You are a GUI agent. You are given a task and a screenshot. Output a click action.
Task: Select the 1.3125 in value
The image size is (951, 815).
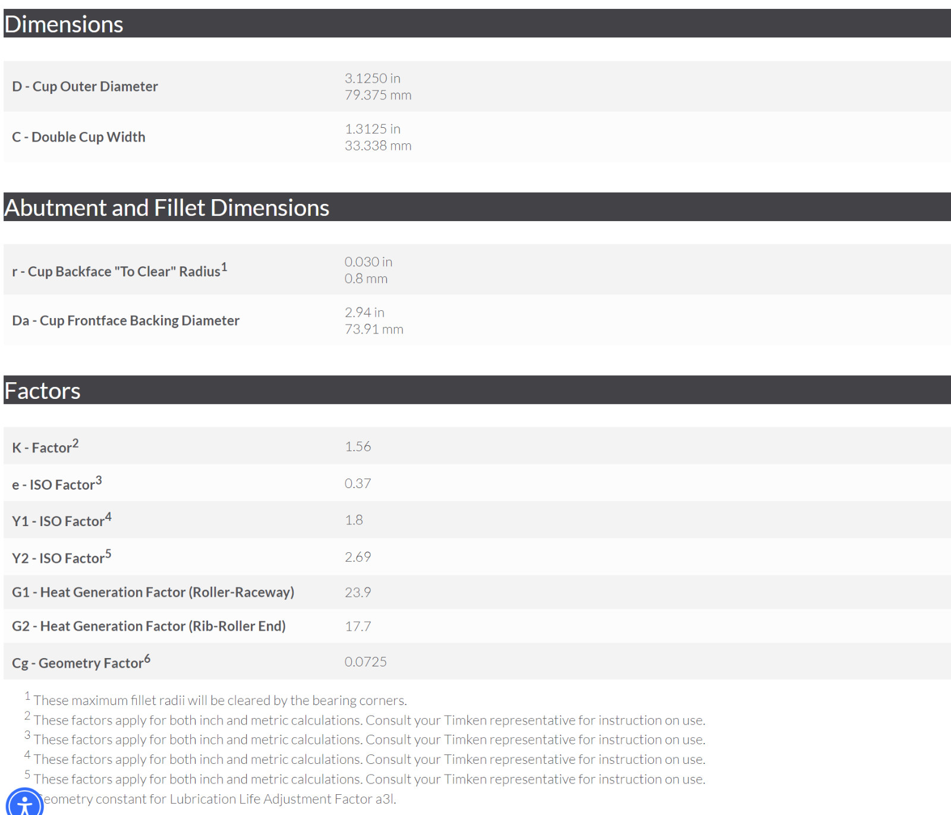tap(373, 129)
